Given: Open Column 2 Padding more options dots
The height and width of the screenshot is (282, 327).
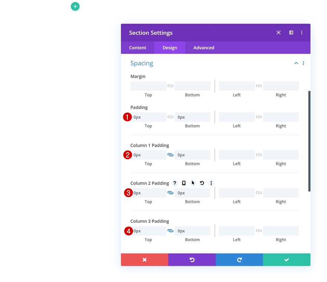Looking at the screenshot, I should coord(211,183).
